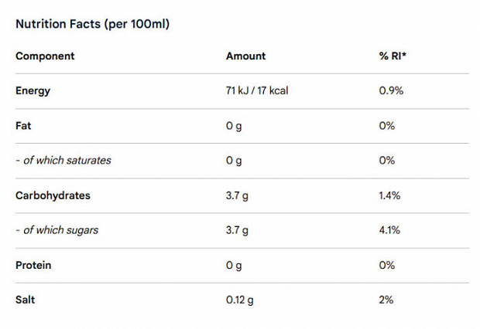Viewport: 480px width, 329px height.
Task: Click the 0 g fat amount
Action: pos(234,126)
